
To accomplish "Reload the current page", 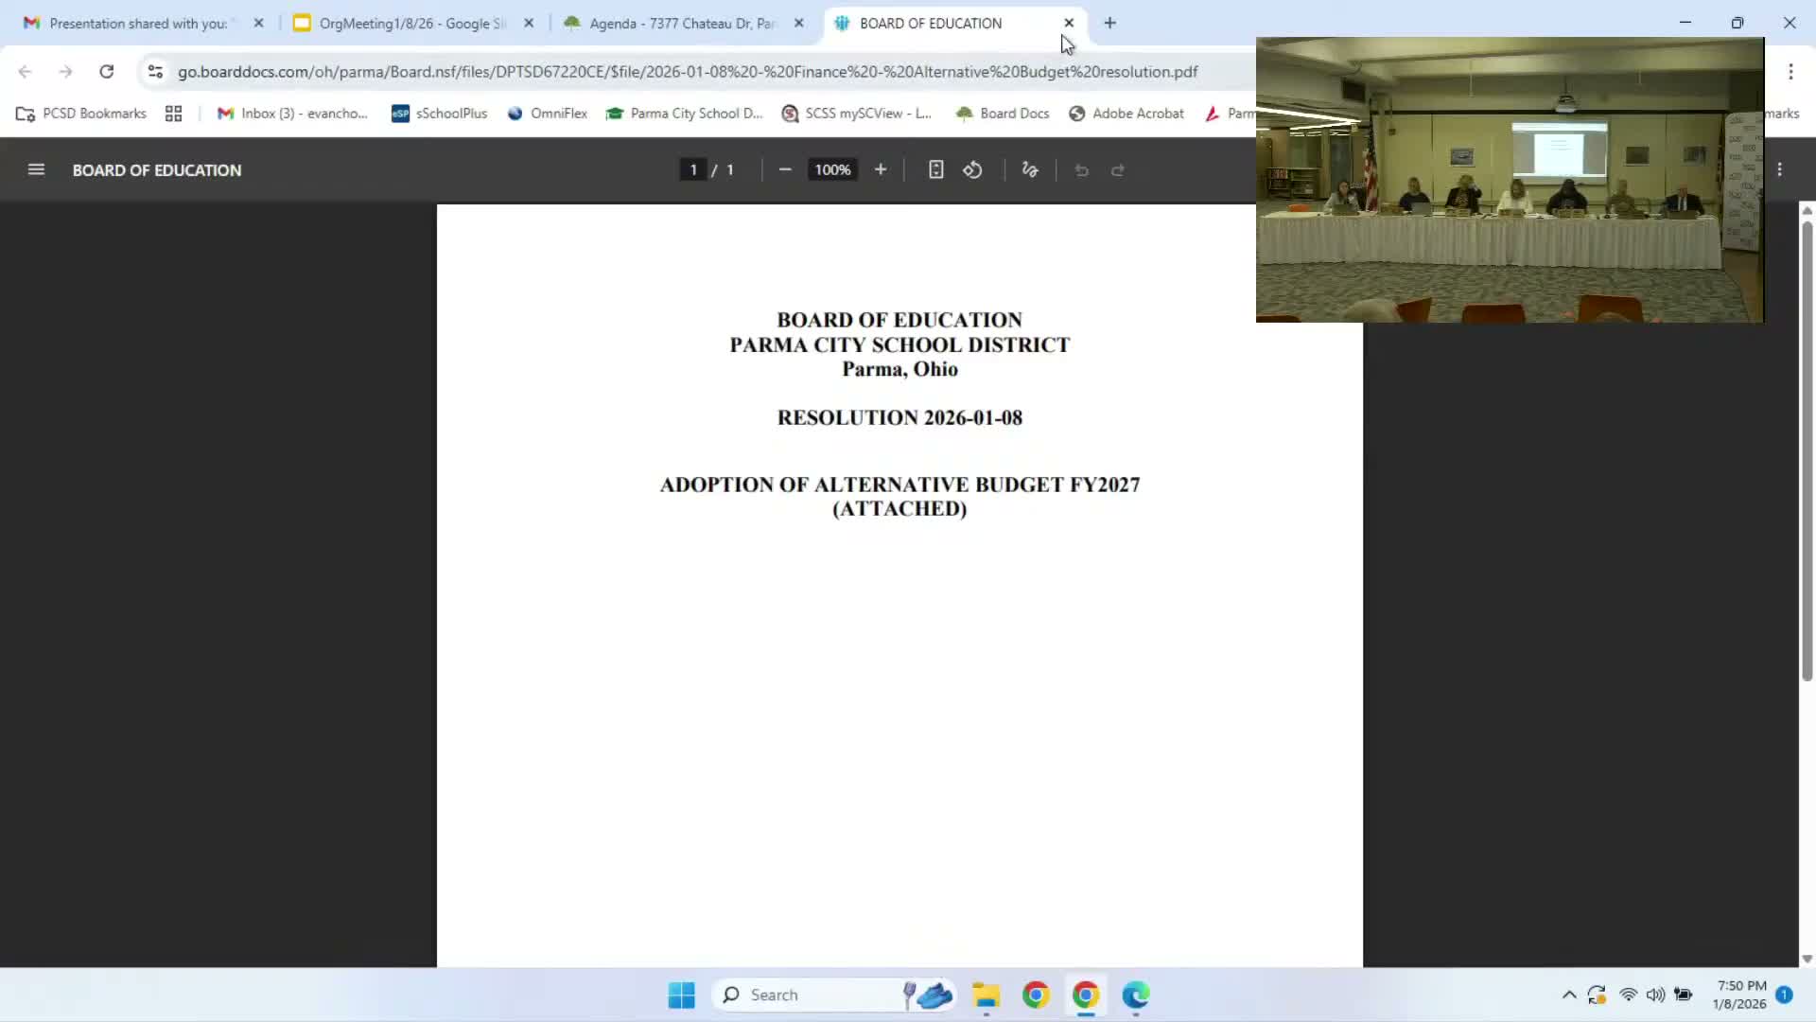I will point(107,72).
